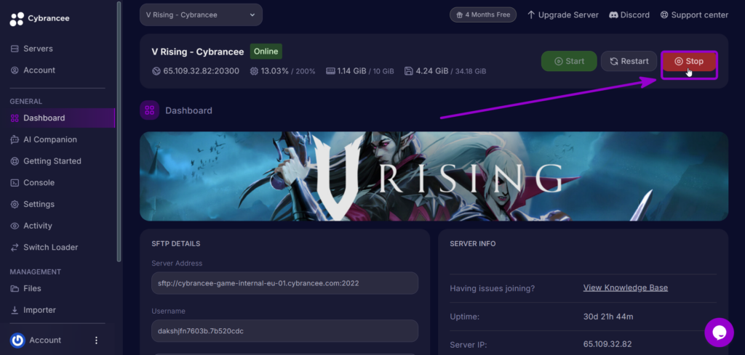This screenshot has height=355, width=745.
Task: Click the globe icon beside server address
Action: point(156,71)
